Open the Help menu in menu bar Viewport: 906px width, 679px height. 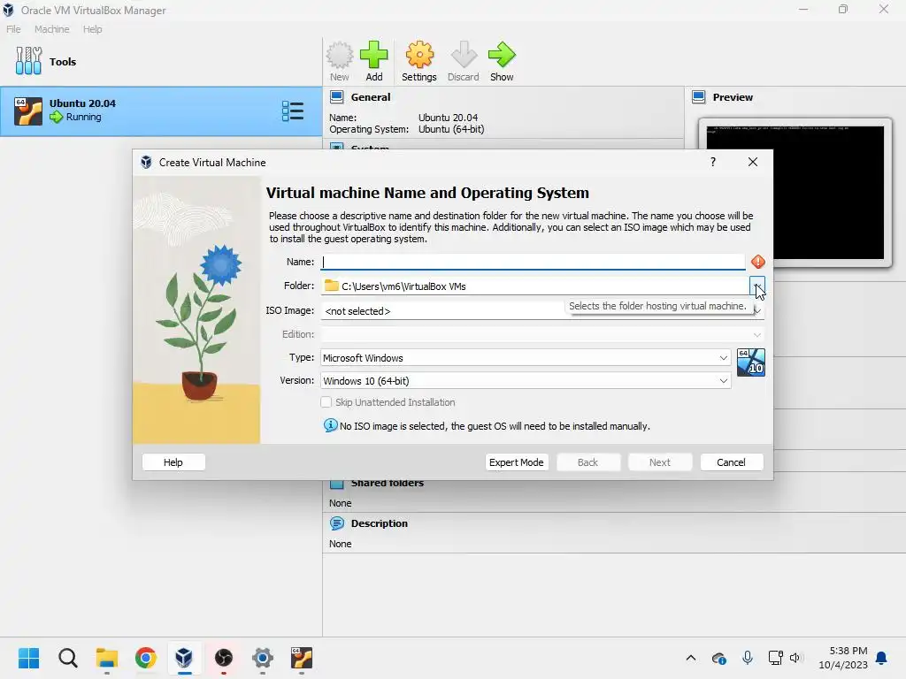pyautogui.click(x=92, y=29)
